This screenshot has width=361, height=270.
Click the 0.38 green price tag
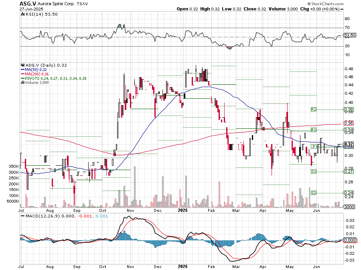click(x=349, y=110)
